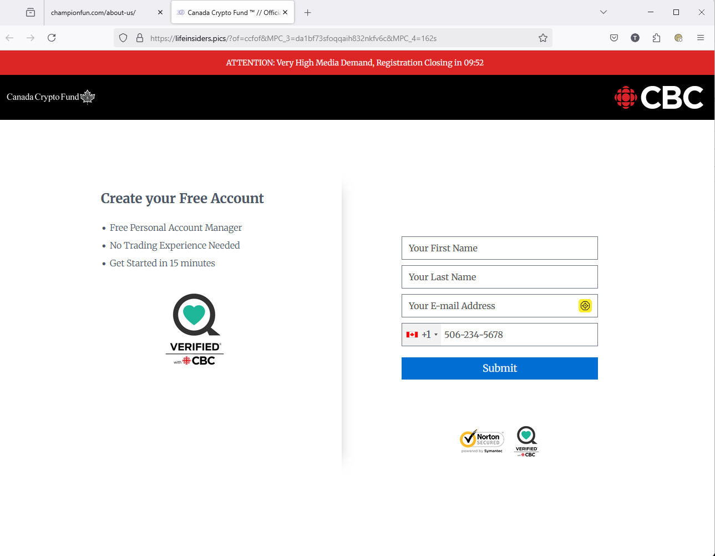
Task: Expand the list all tabs chevron
Action: pos(604,12)
